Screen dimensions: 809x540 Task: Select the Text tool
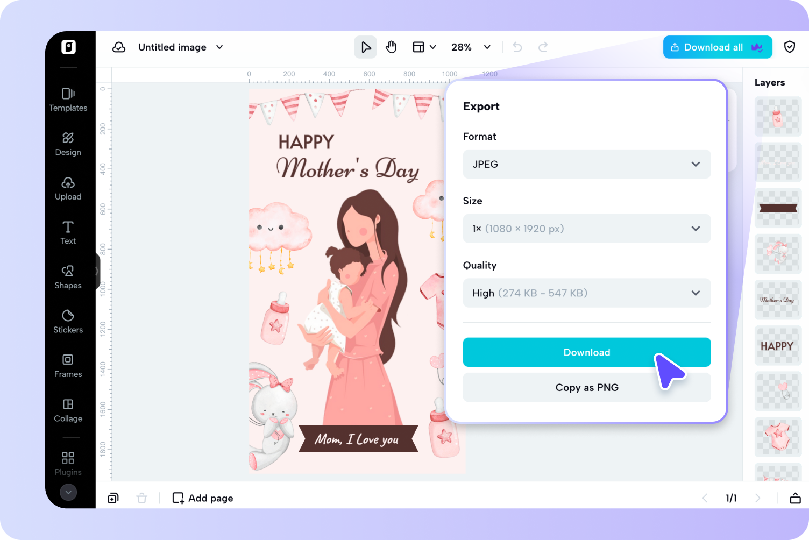(68, 232)
